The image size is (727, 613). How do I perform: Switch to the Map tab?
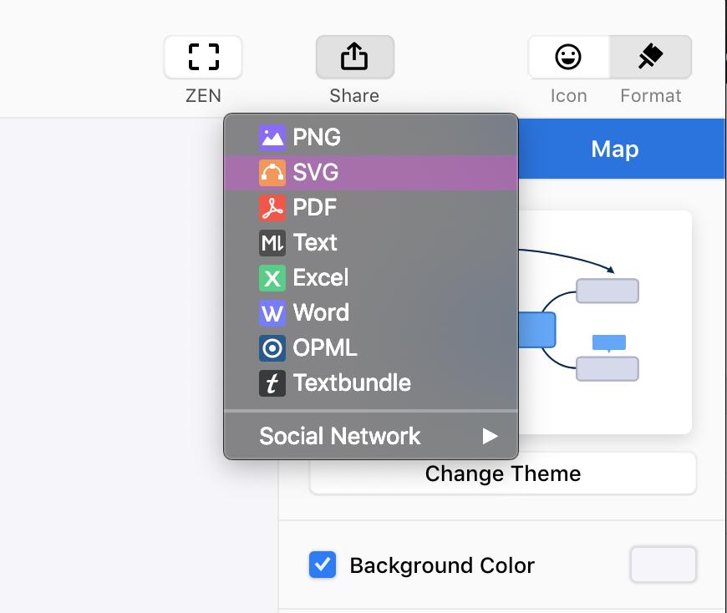coord(615,149)
